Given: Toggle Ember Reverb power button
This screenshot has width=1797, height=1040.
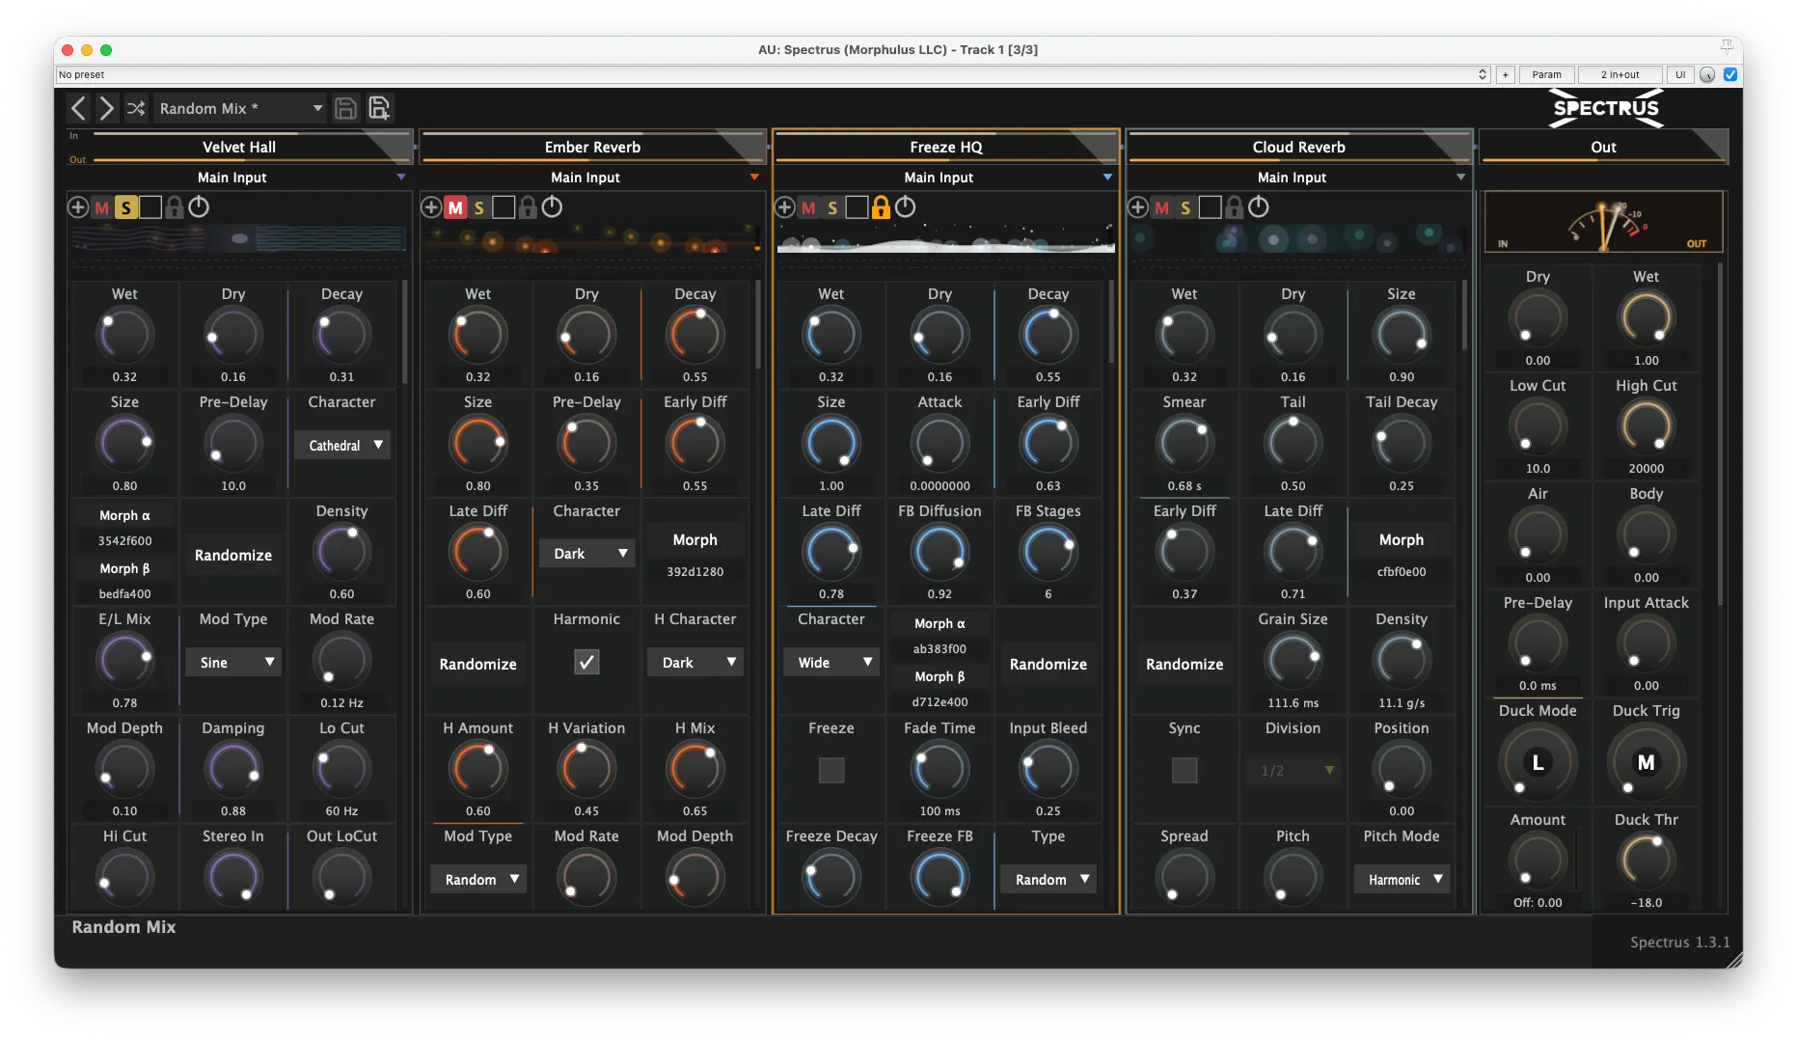Looking at the screenshot, I should coord(552,206).
